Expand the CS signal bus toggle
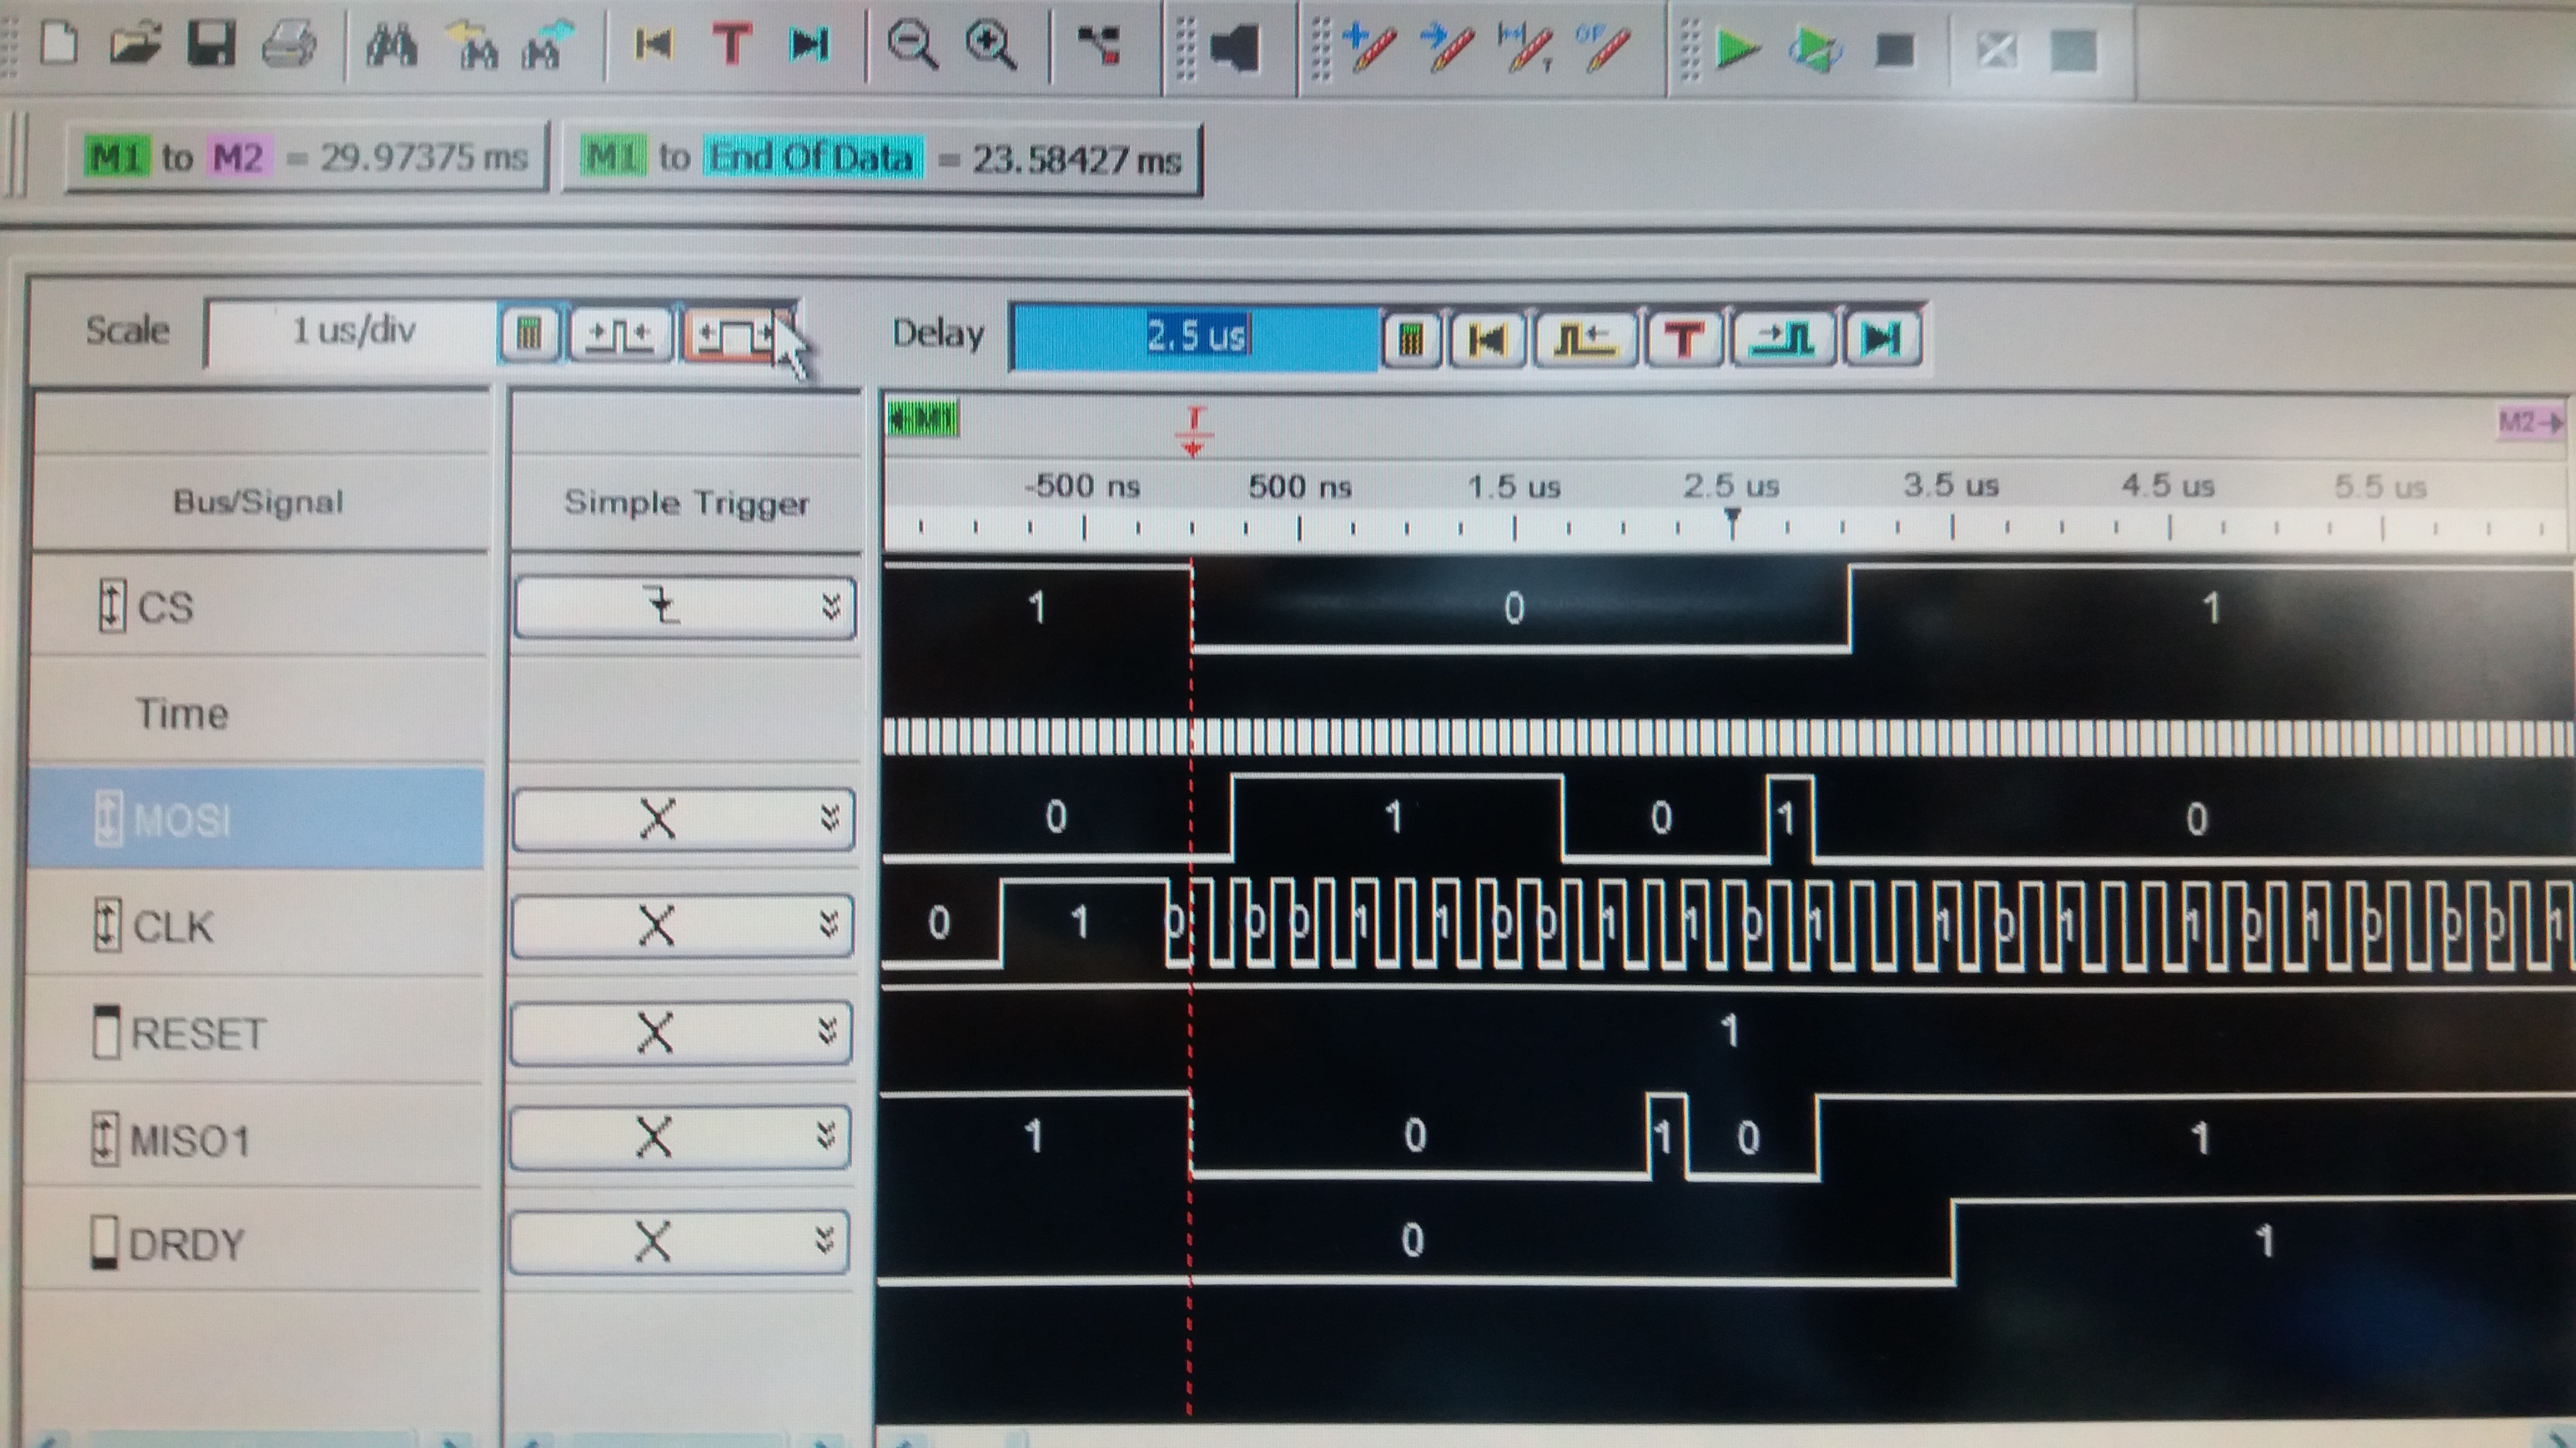 [x=111, y=606]
